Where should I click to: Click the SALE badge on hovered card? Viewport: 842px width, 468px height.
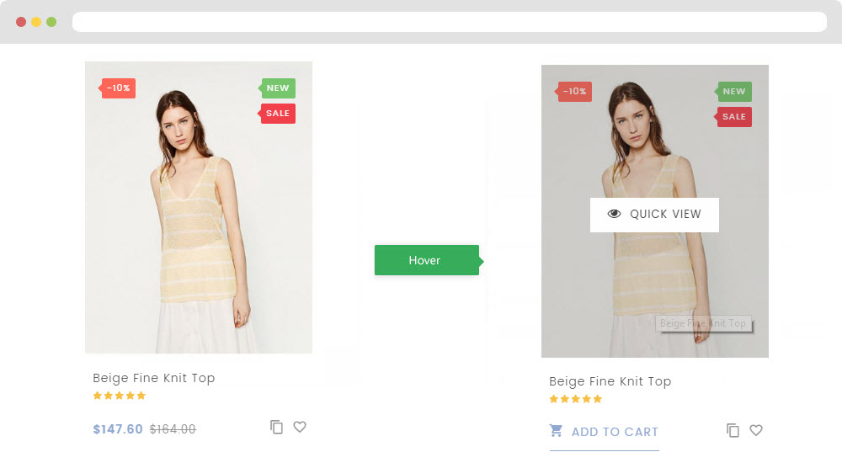click(733, 116)
